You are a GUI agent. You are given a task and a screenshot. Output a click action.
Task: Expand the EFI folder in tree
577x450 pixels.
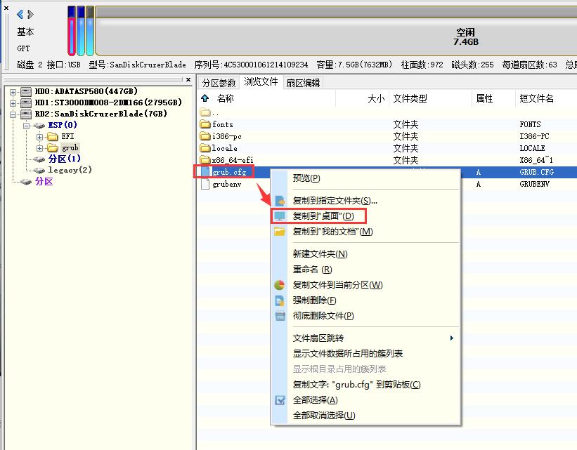coord(40,137)
